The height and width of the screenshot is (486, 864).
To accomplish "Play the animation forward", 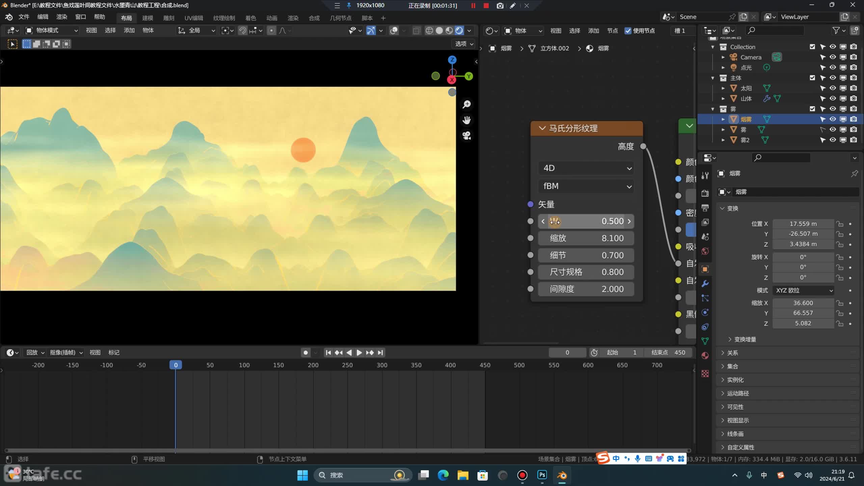I will 359,352.
